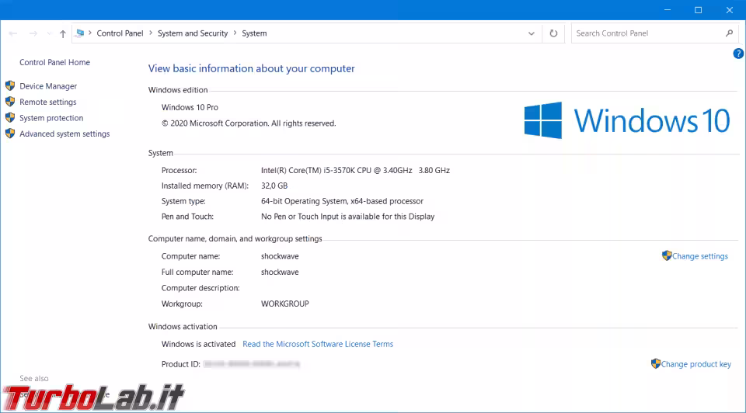The width and height of the screenshot is (746, 413).
Task: Open Advanced system settings link
Action: click(64, 134)
